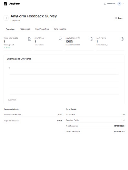128x170 pixels.
Task: Click the Last 7 Days clock icon
Action: coord(122,39)
